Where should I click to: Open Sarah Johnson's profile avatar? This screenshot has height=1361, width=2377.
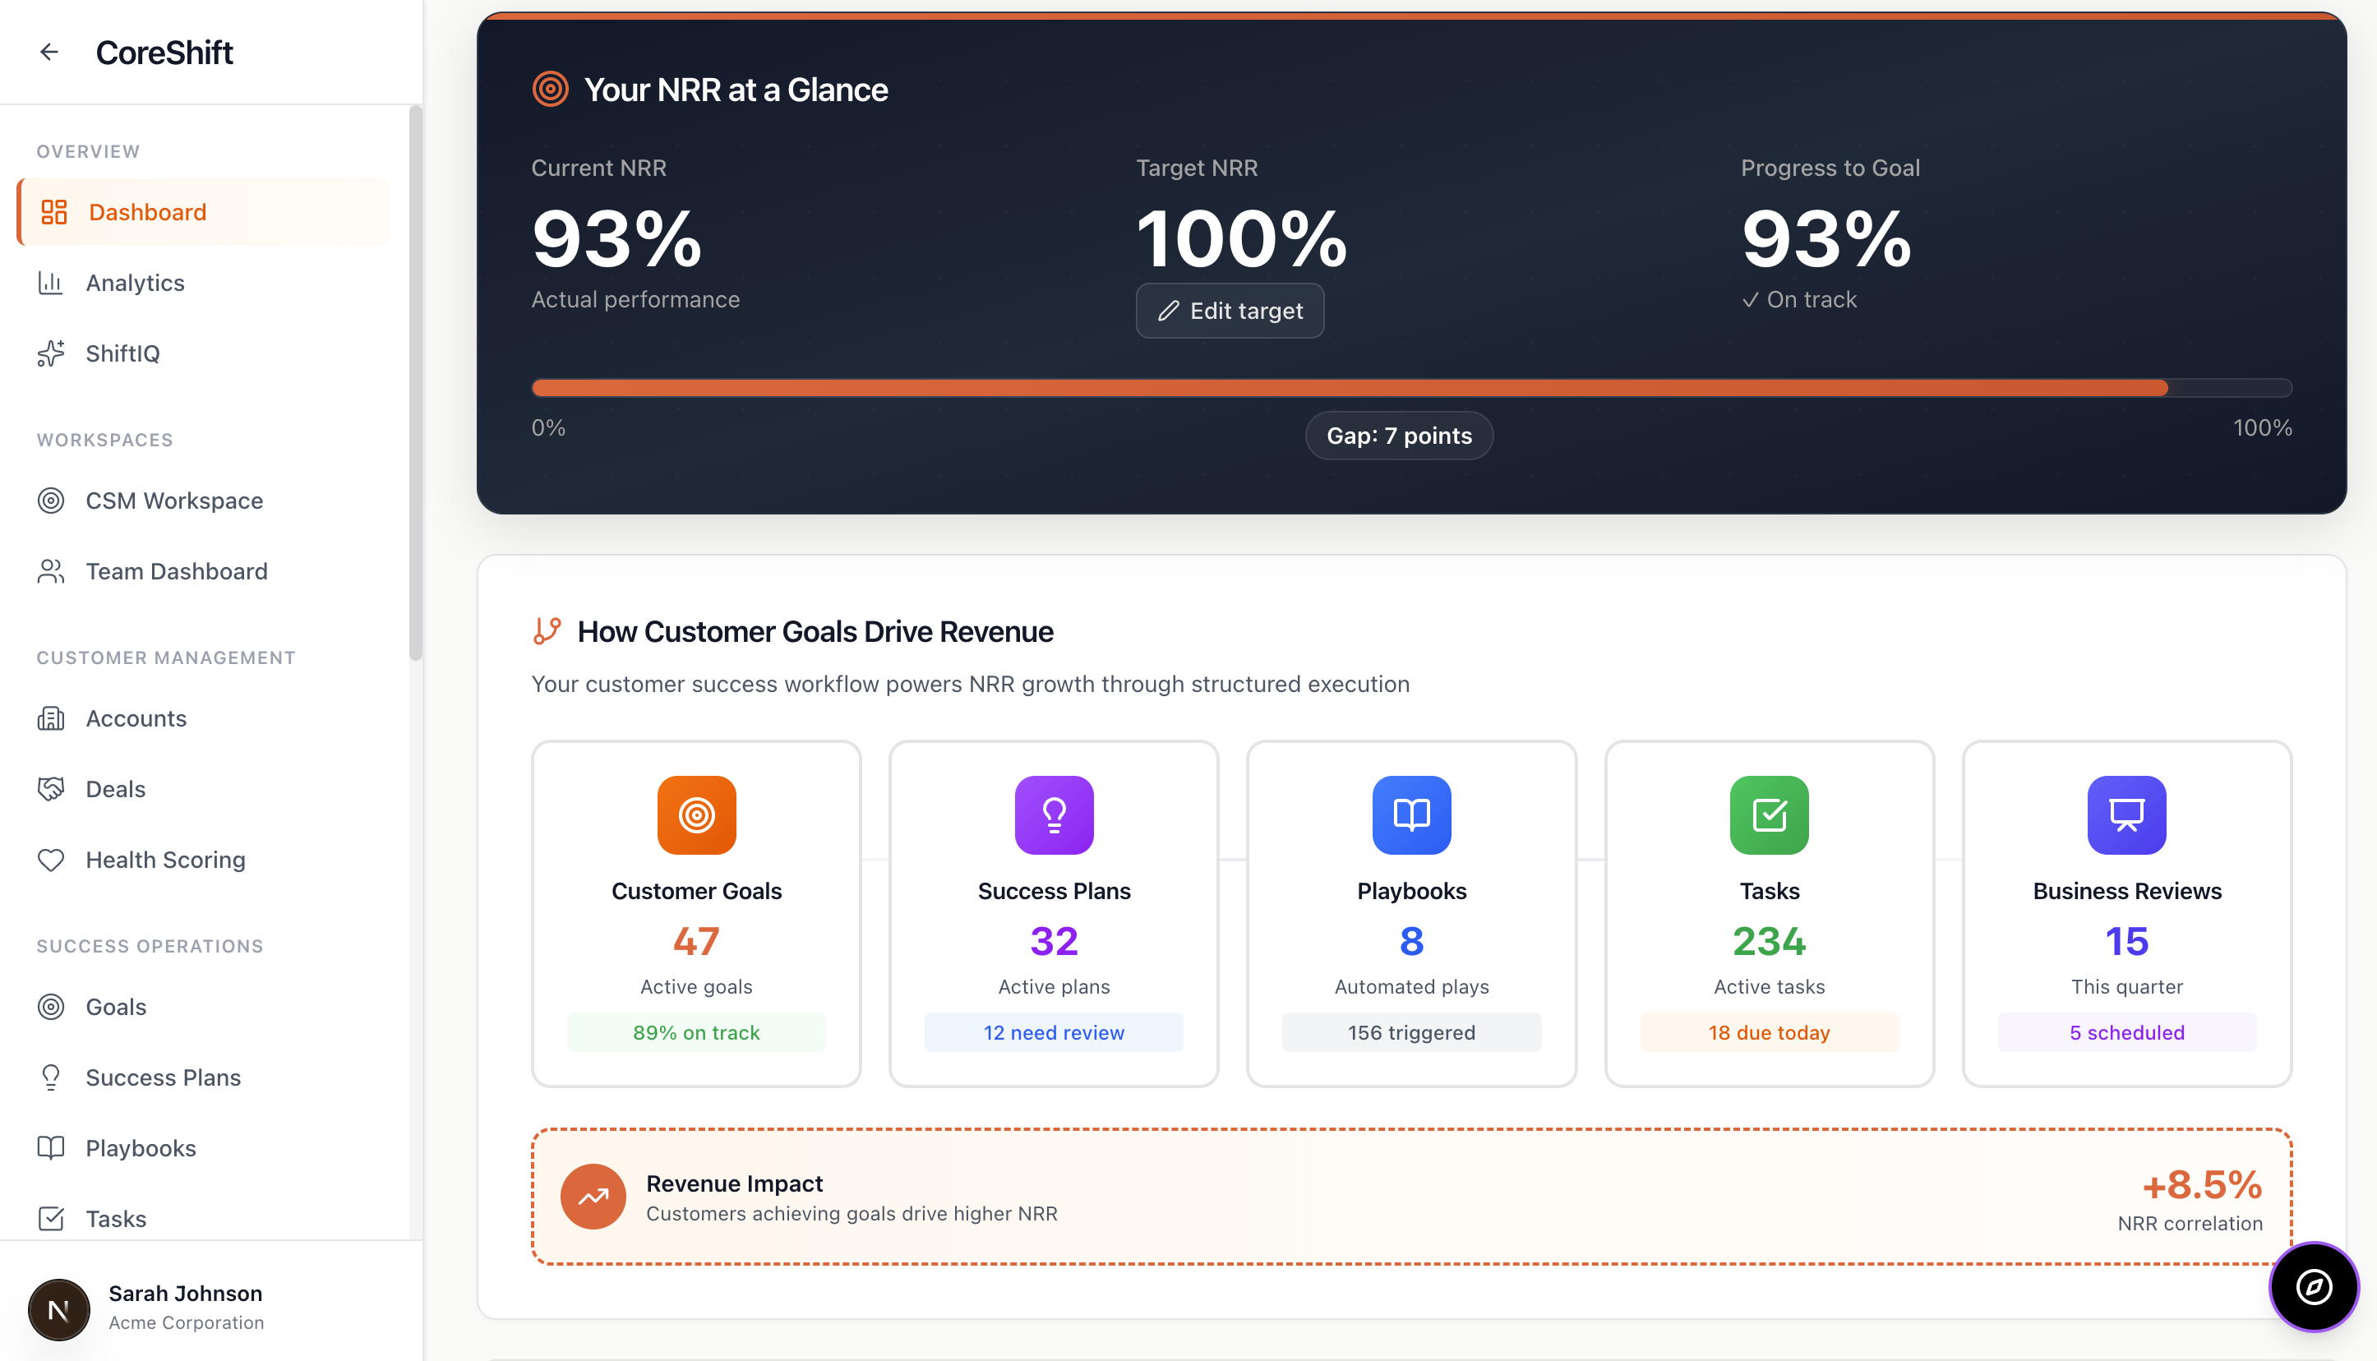click(x=58, y=1308)
